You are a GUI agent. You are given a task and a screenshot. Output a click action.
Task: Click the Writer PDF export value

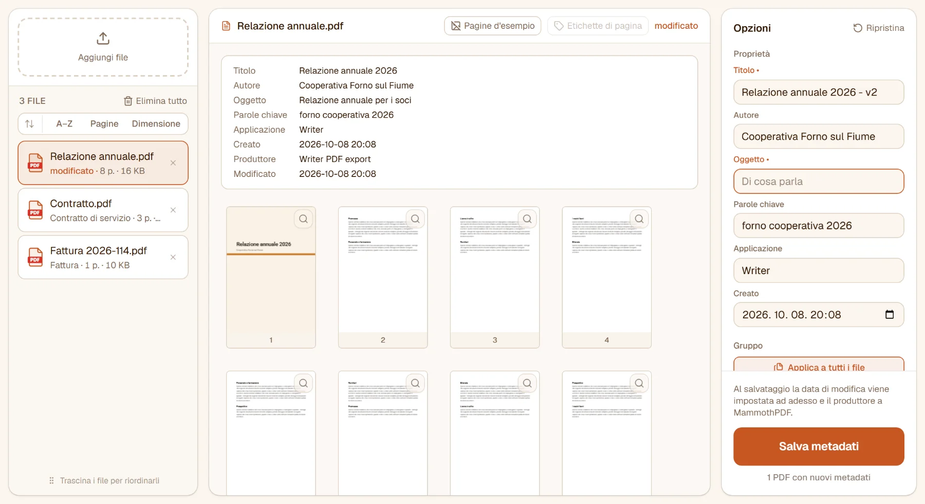coord(335,159)
